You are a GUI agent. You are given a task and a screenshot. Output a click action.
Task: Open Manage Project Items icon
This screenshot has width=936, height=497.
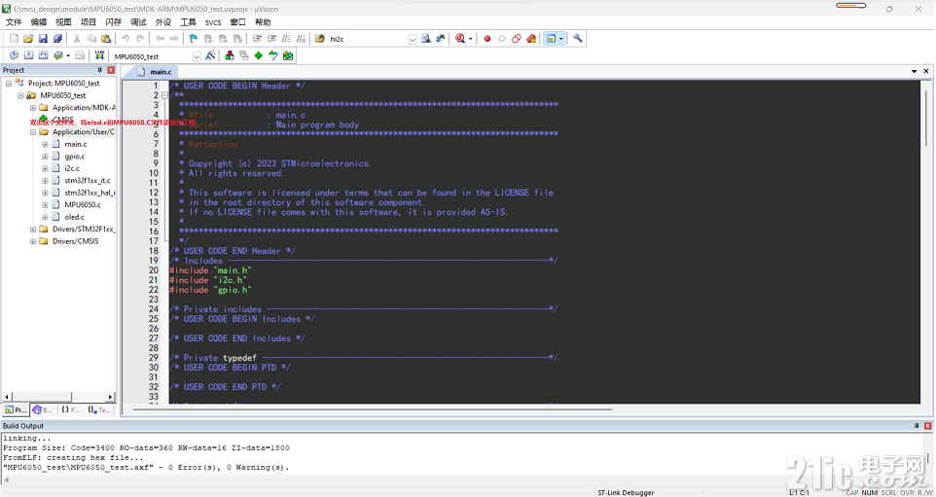(x=230, y=55)
